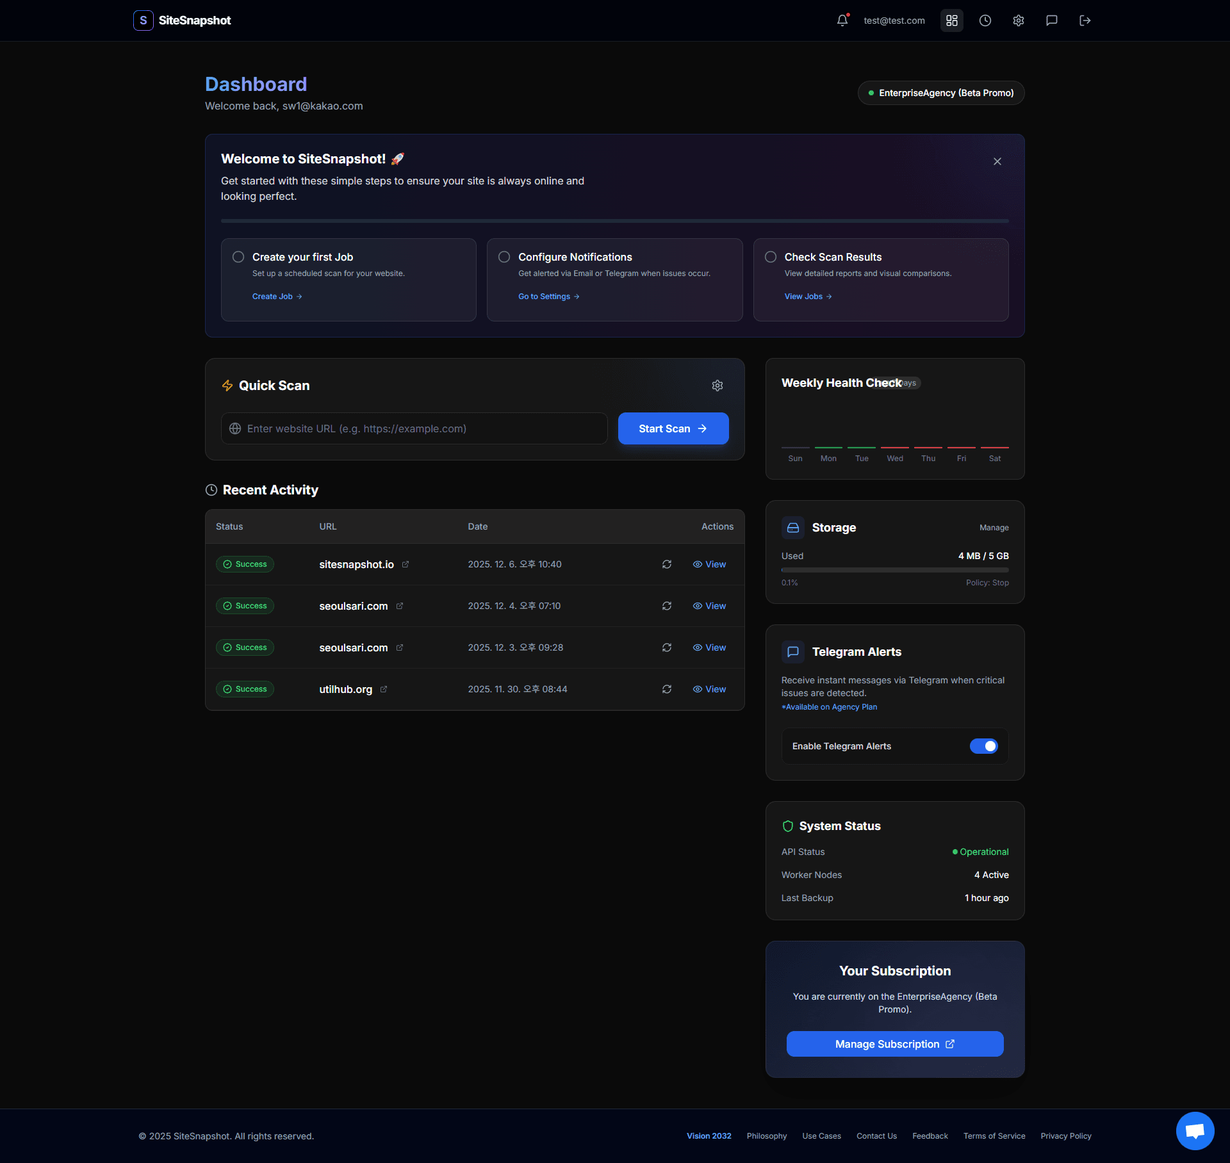1230x1163 pixels.
Task: Go to the Philosophy footer page
Action: tap(766, 1135)
